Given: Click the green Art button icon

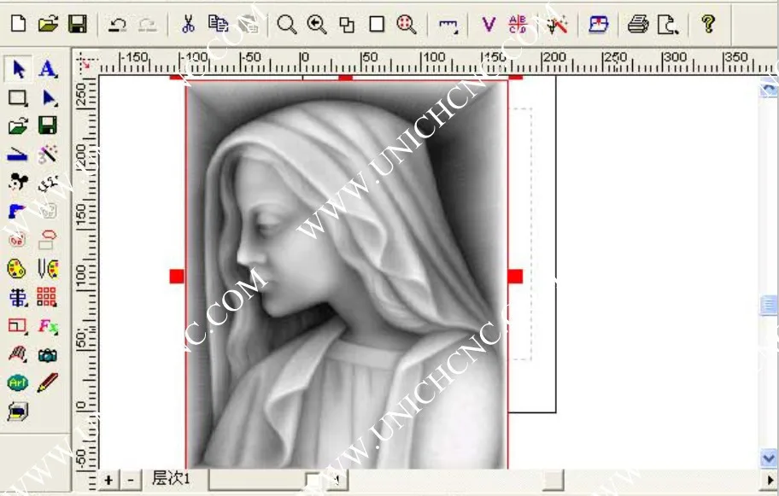Looking at the screenshot, I should [x=17, y=382].
